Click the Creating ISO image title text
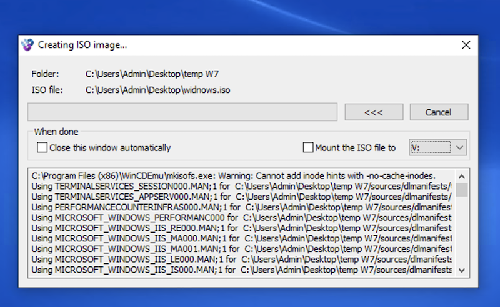 83,45
